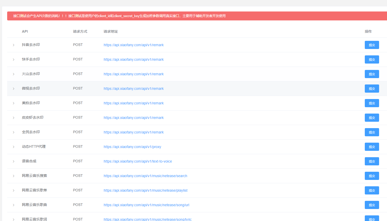The width and height of the screenshot is (387, 221).
Task: Submit the 皮皮虾去水印 API test
Action: [x=372, y=118]
